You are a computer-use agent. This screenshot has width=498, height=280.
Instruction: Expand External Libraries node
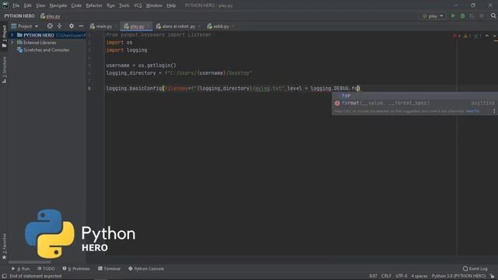point(12,43)
